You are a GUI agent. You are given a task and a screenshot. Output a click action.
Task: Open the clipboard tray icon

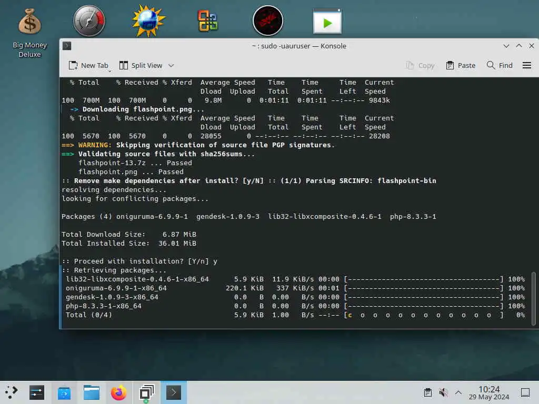pyautogui.click(x=427, y=392)
